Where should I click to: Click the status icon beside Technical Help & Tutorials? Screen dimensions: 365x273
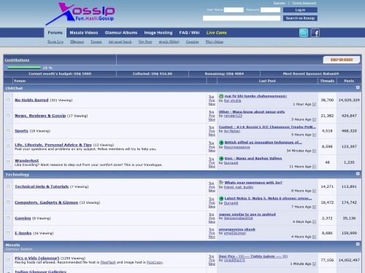click(9, 186)
